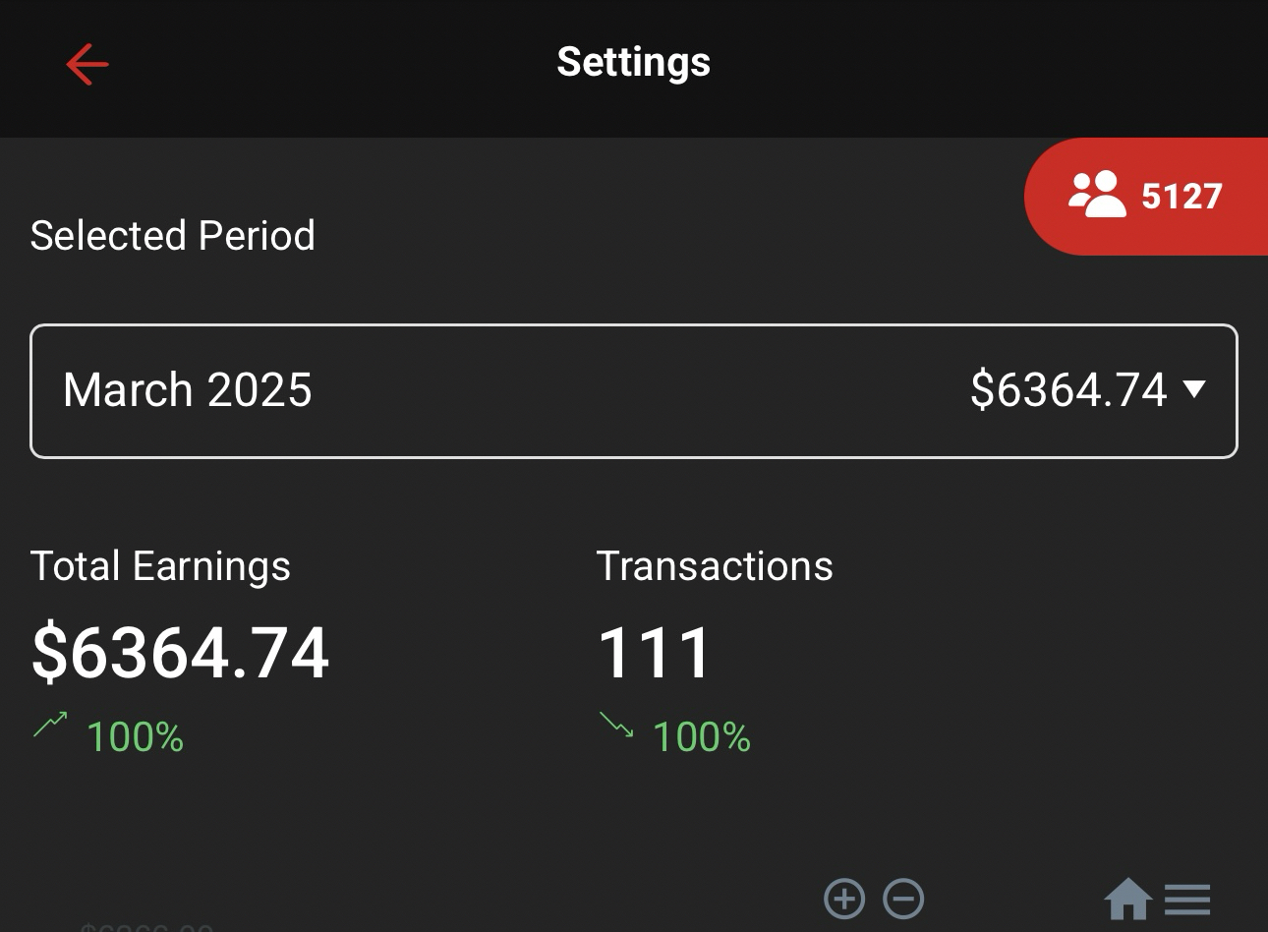Zoom out with the chart minus icon
Screen dimensions: 1268x932
pos(903,899)
